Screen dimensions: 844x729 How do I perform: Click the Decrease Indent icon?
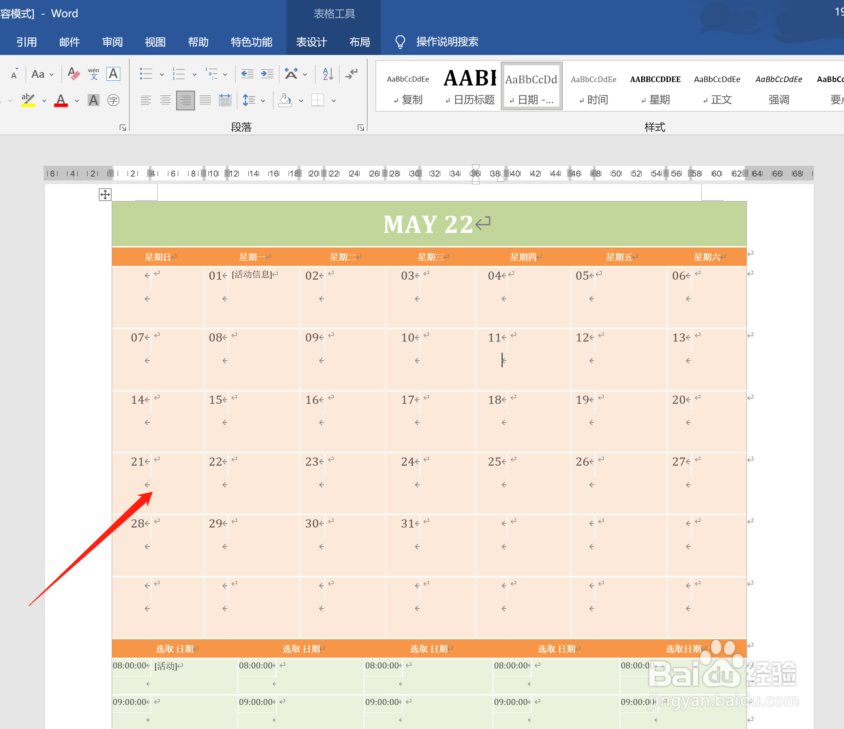[247, 74]
